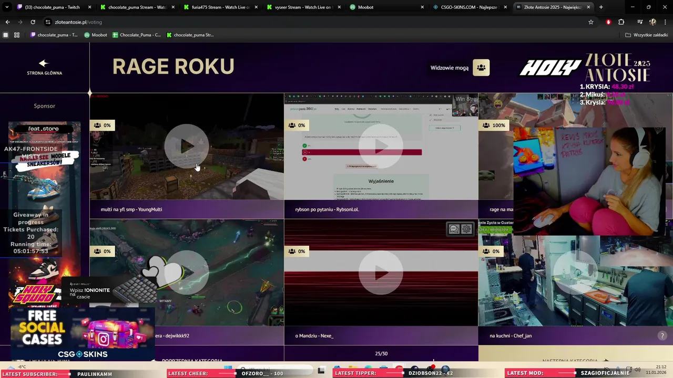Return via the STRONA GŁÓWNA arrow

pos(44,67)
